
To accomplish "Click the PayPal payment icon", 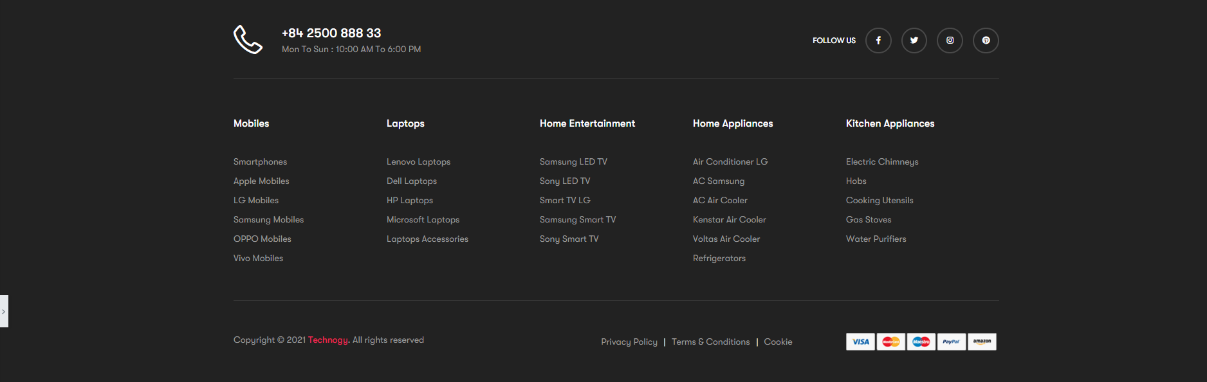I will click(951, 341).
